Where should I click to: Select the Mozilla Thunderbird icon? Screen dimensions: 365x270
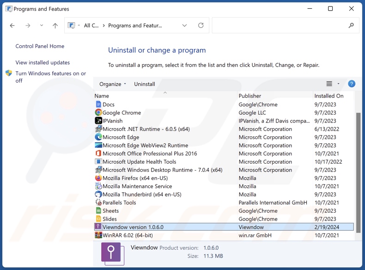pyautogui.click(x=98, y=194)
